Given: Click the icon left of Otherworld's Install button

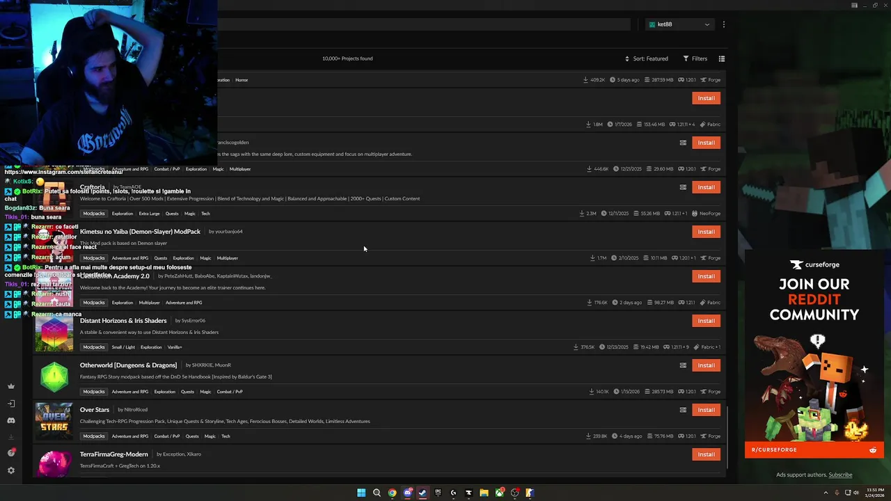Looking at the screenshot, I should (683, 365).
